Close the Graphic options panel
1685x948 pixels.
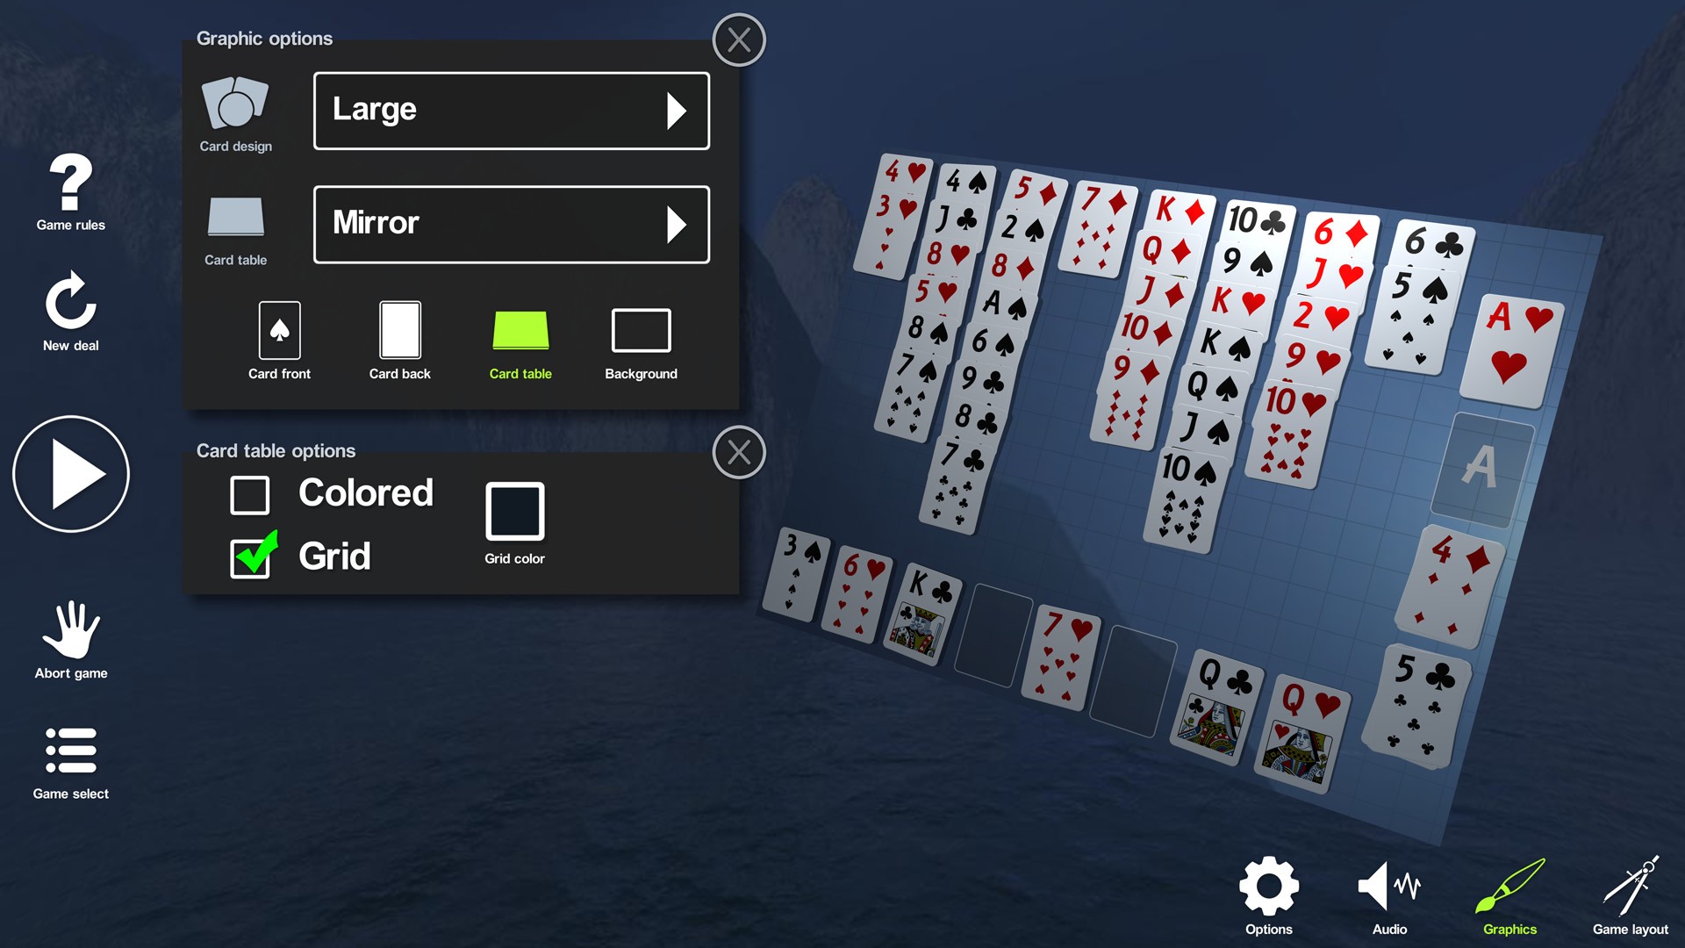click(x=738, y=39)
